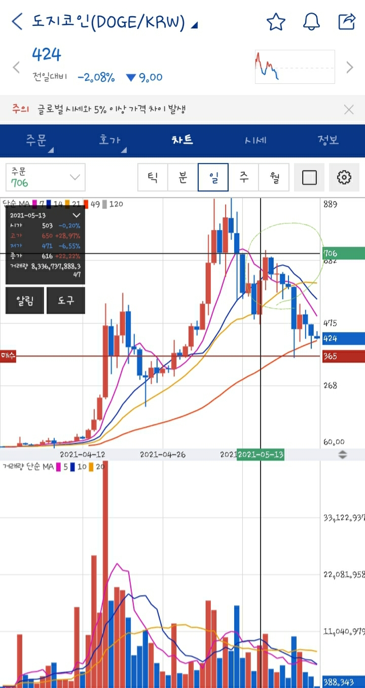
Task: Click the chart/volume pane resize handle
Action: [343, 454]
